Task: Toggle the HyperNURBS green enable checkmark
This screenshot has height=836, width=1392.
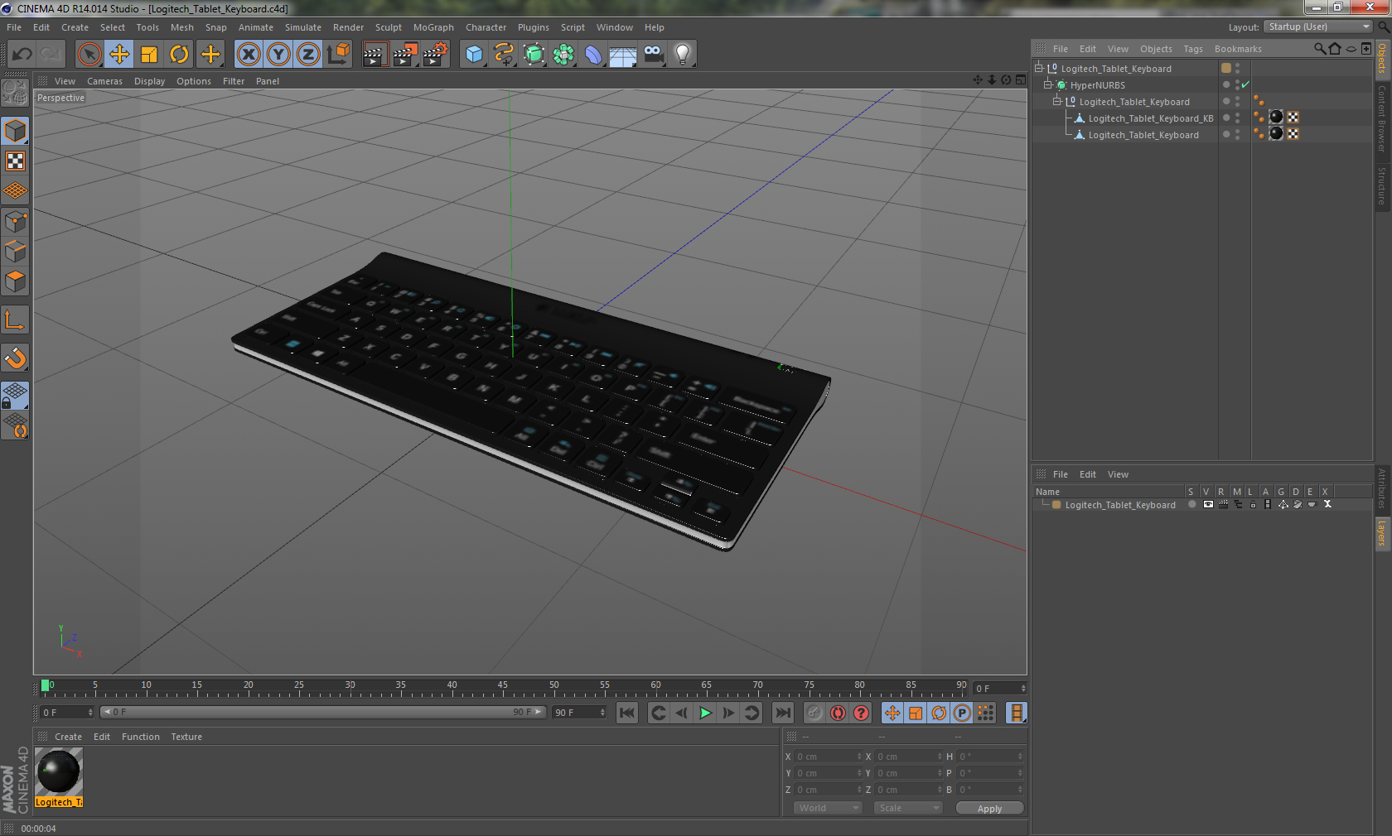Action: coord(1245,85)
